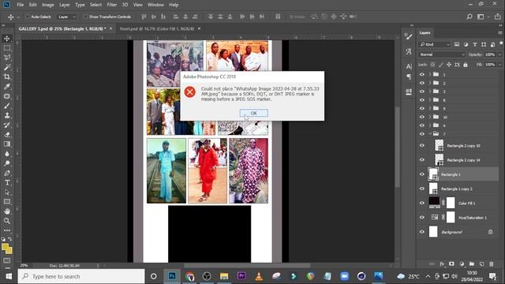Switch to the GALLERY 3.psd tab
Screen dimensions: 505x284
[x=62, y=28]
